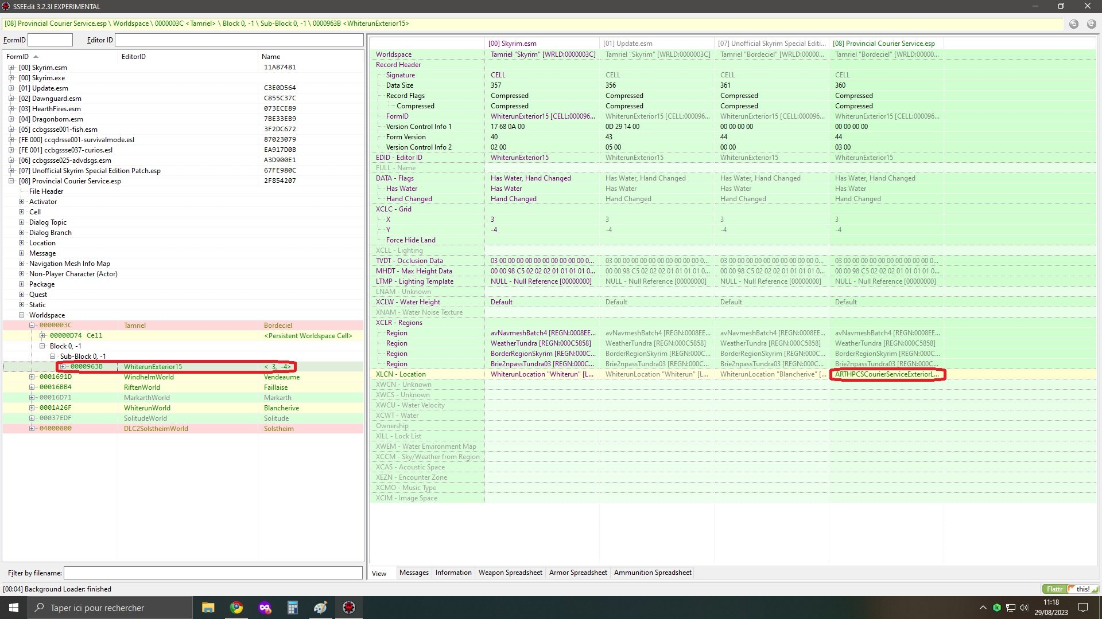Screen dimensions: 1102x619
Task: Click the FormID search input field
Action: (x=50, y=40)
